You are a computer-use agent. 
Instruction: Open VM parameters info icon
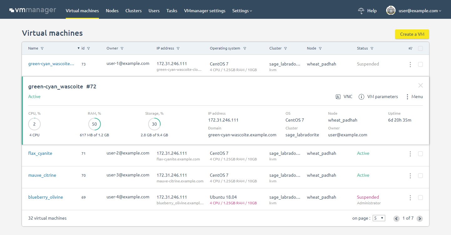[361, 97]
